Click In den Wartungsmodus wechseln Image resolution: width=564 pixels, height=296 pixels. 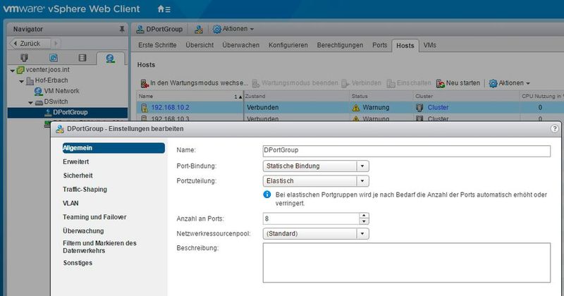coord(195,83)
